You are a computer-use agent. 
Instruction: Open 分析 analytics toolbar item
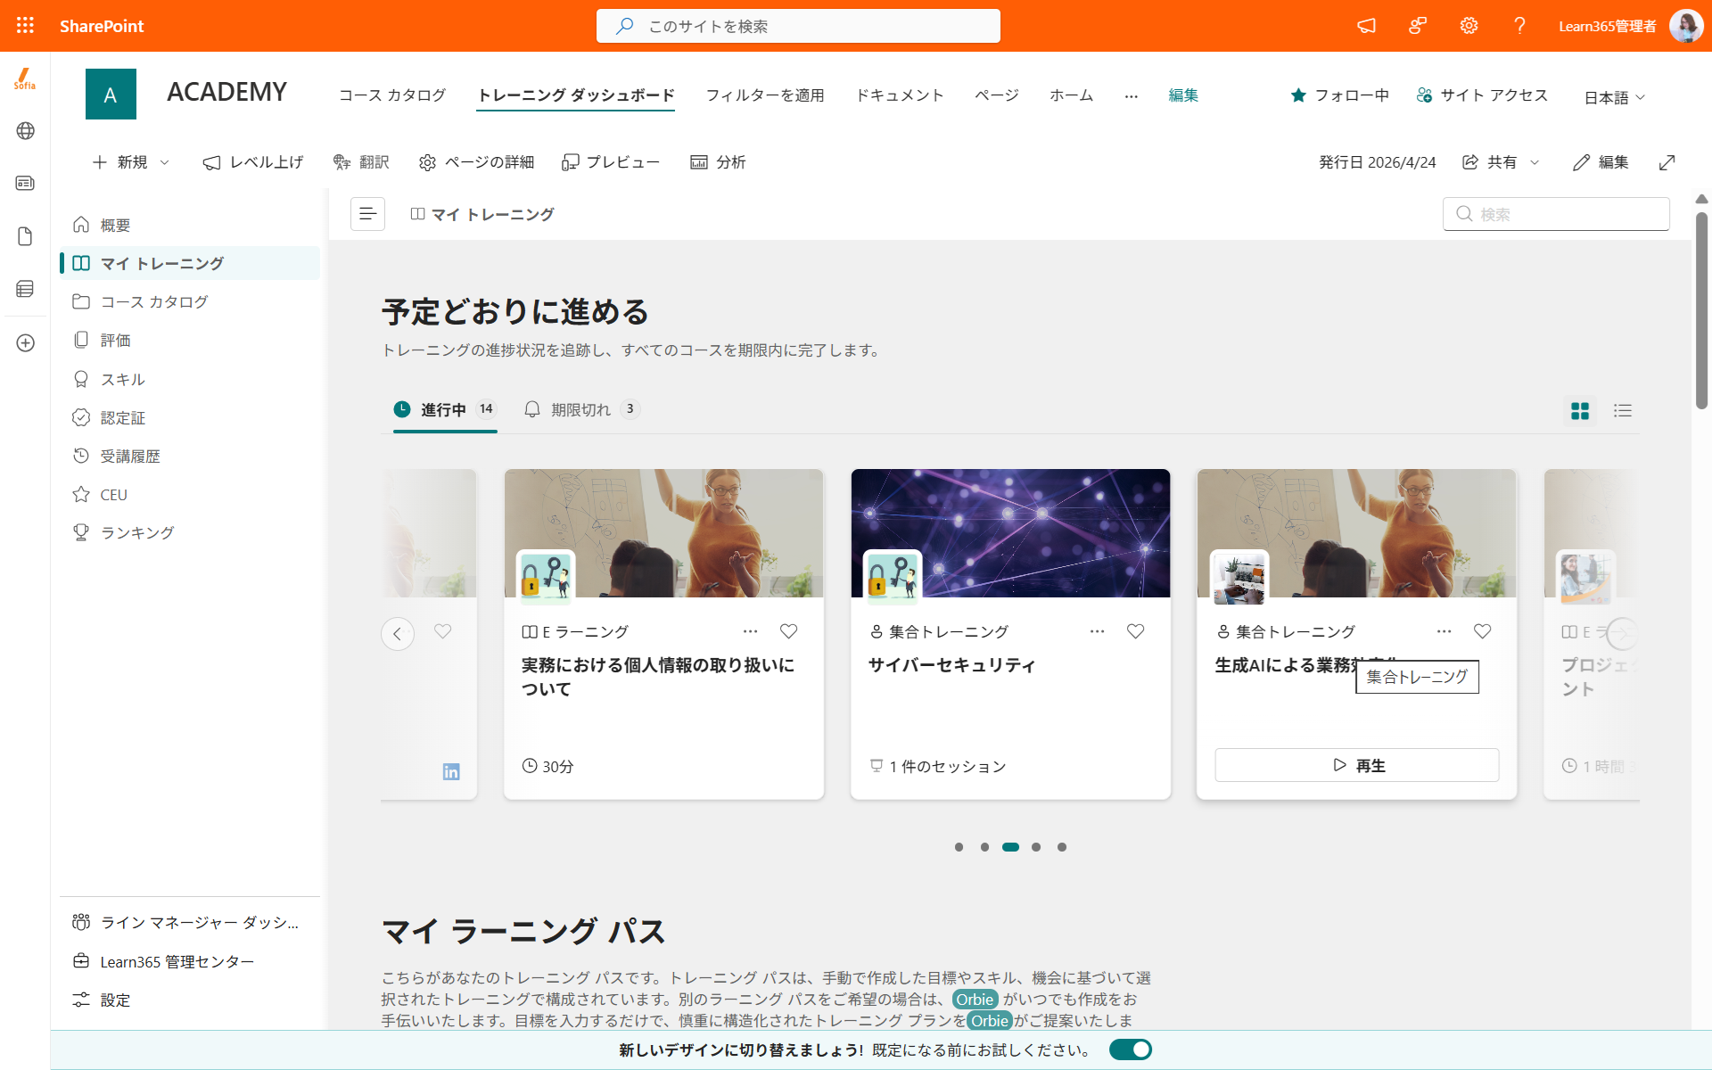pyautogui.click(x=718, y=162)
